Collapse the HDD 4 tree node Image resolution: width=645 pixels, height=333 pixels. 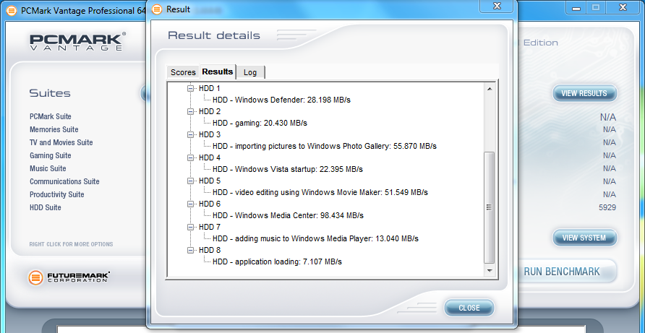click(190, 157)
